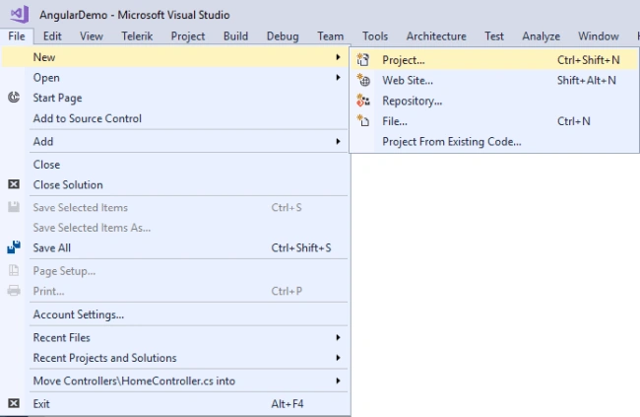Image resolution: width=640 pixels, height=417 pixels.
Task: Open Account Settings...
Action: coord(175,313)
